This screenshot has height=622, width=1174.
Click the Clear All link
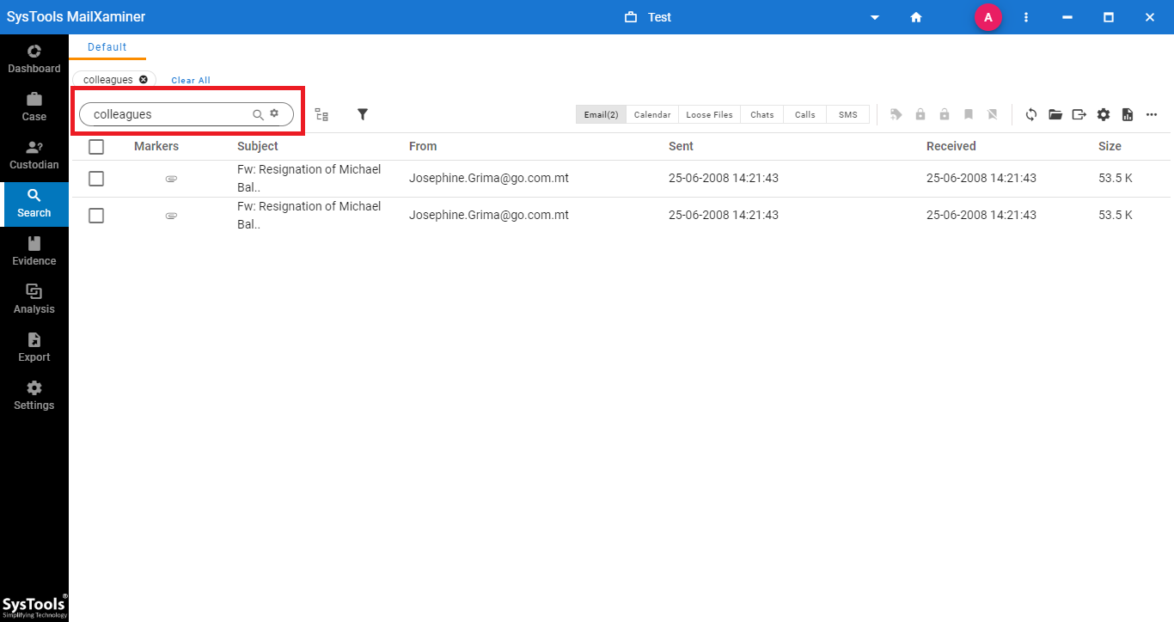click(191, 80)
